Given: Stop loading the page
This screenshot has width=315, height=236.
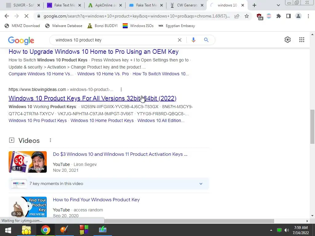Looking at the screenshot, I should (x=26, y=16).
